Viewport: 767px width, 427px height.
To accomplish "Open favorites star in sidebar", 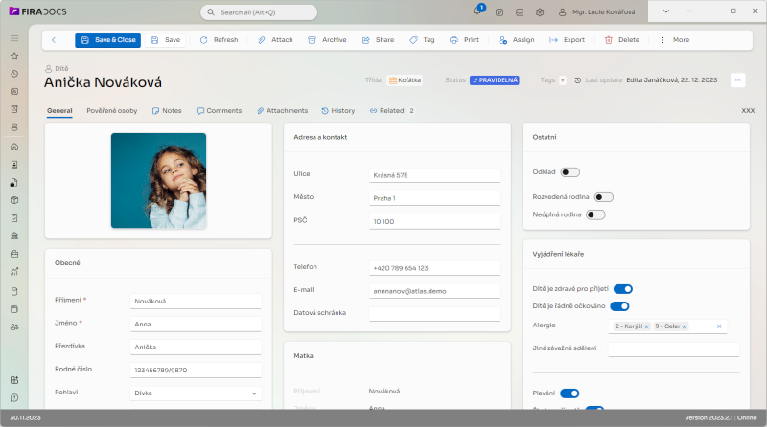I will 14,56.
